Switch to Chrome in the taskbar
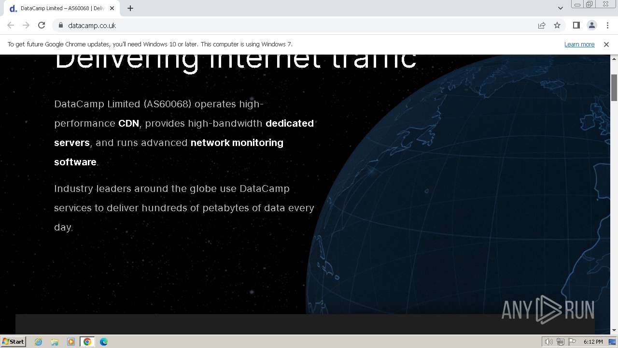 (x=87, y=342)
